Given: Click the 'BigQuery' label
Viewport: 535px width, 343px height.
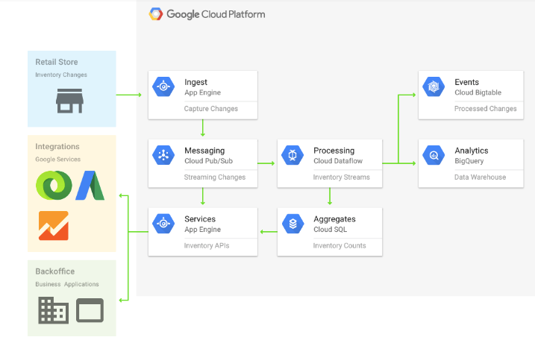Looking at the screenshot, I should 469,161.
